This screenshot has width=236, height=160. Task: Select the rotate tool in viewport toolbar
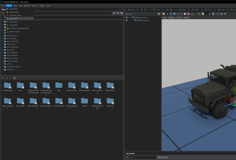coord(171,14)
